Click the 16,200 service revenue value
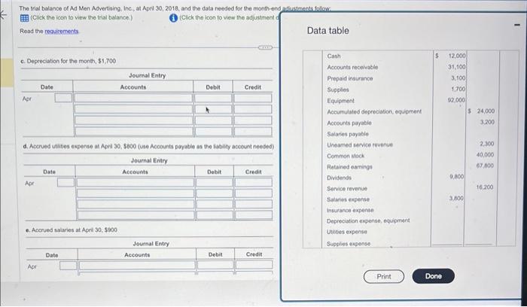Image resolution: width=527 pixels, height=307 pixels. 485,187
